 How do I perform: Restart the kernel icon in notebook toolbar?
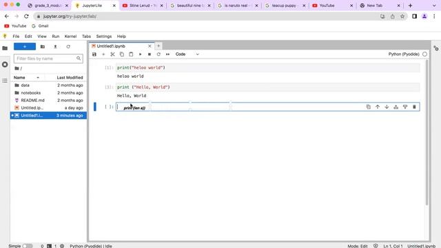click(x=158, y=54)
